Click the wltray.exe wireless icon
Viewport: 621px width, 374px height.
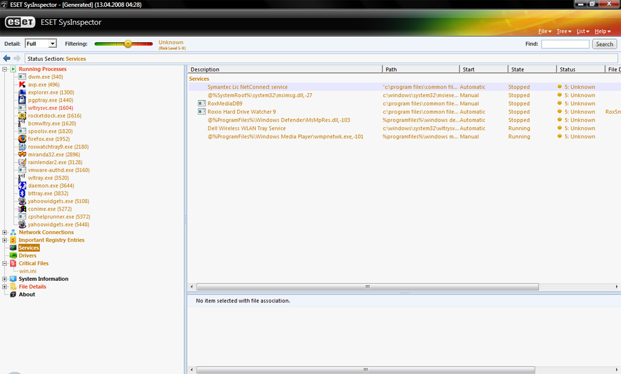[22, 178]
